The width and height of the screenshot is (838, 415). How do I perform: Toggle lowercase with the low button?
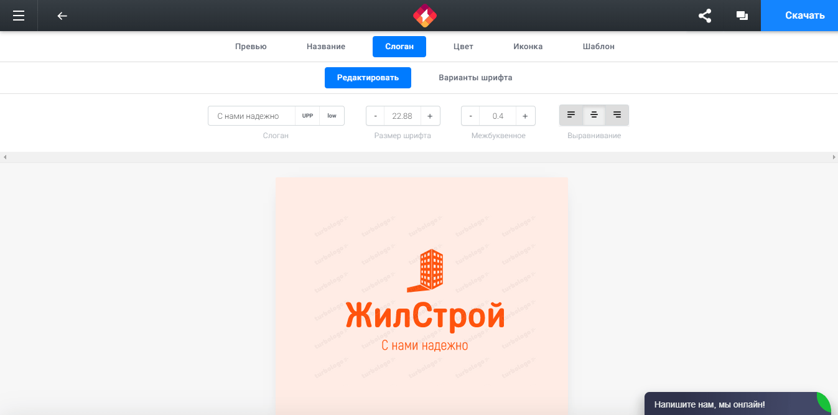coord(332,115)
